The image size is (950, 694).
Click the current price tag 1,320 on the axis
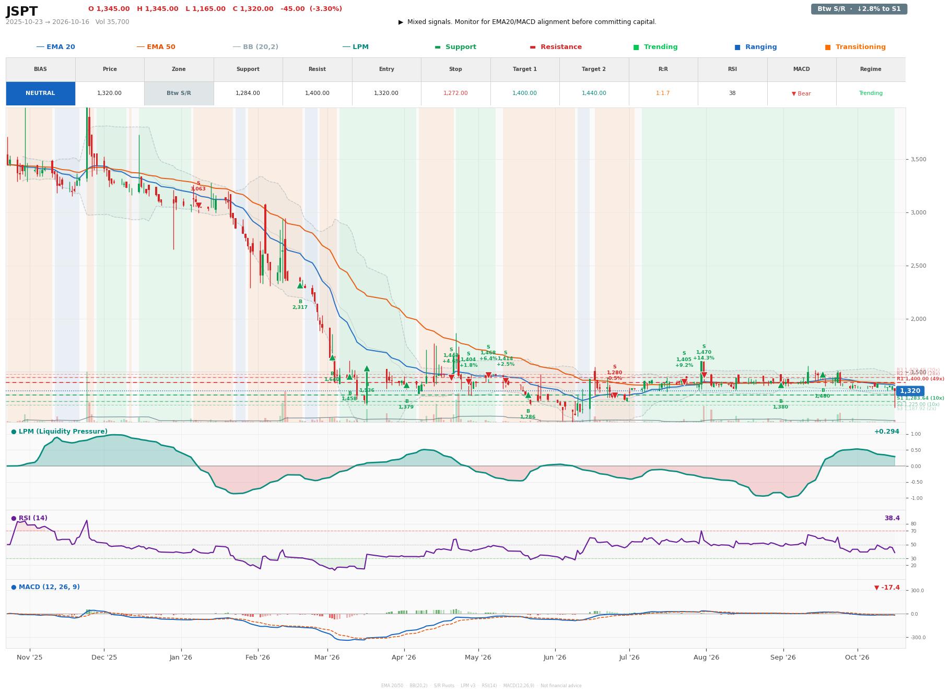910,391
